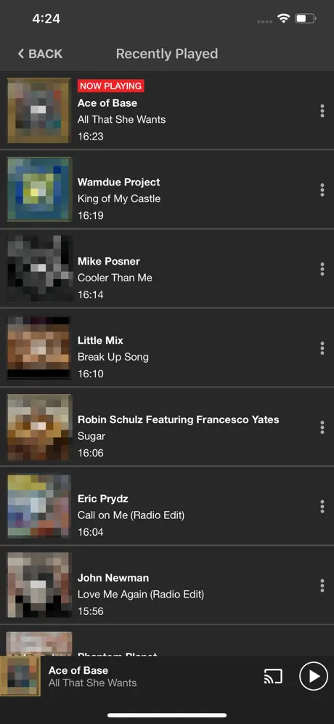The image size is (334, 724).
Task: Tap the Break Up Song title
Action: 113,357
